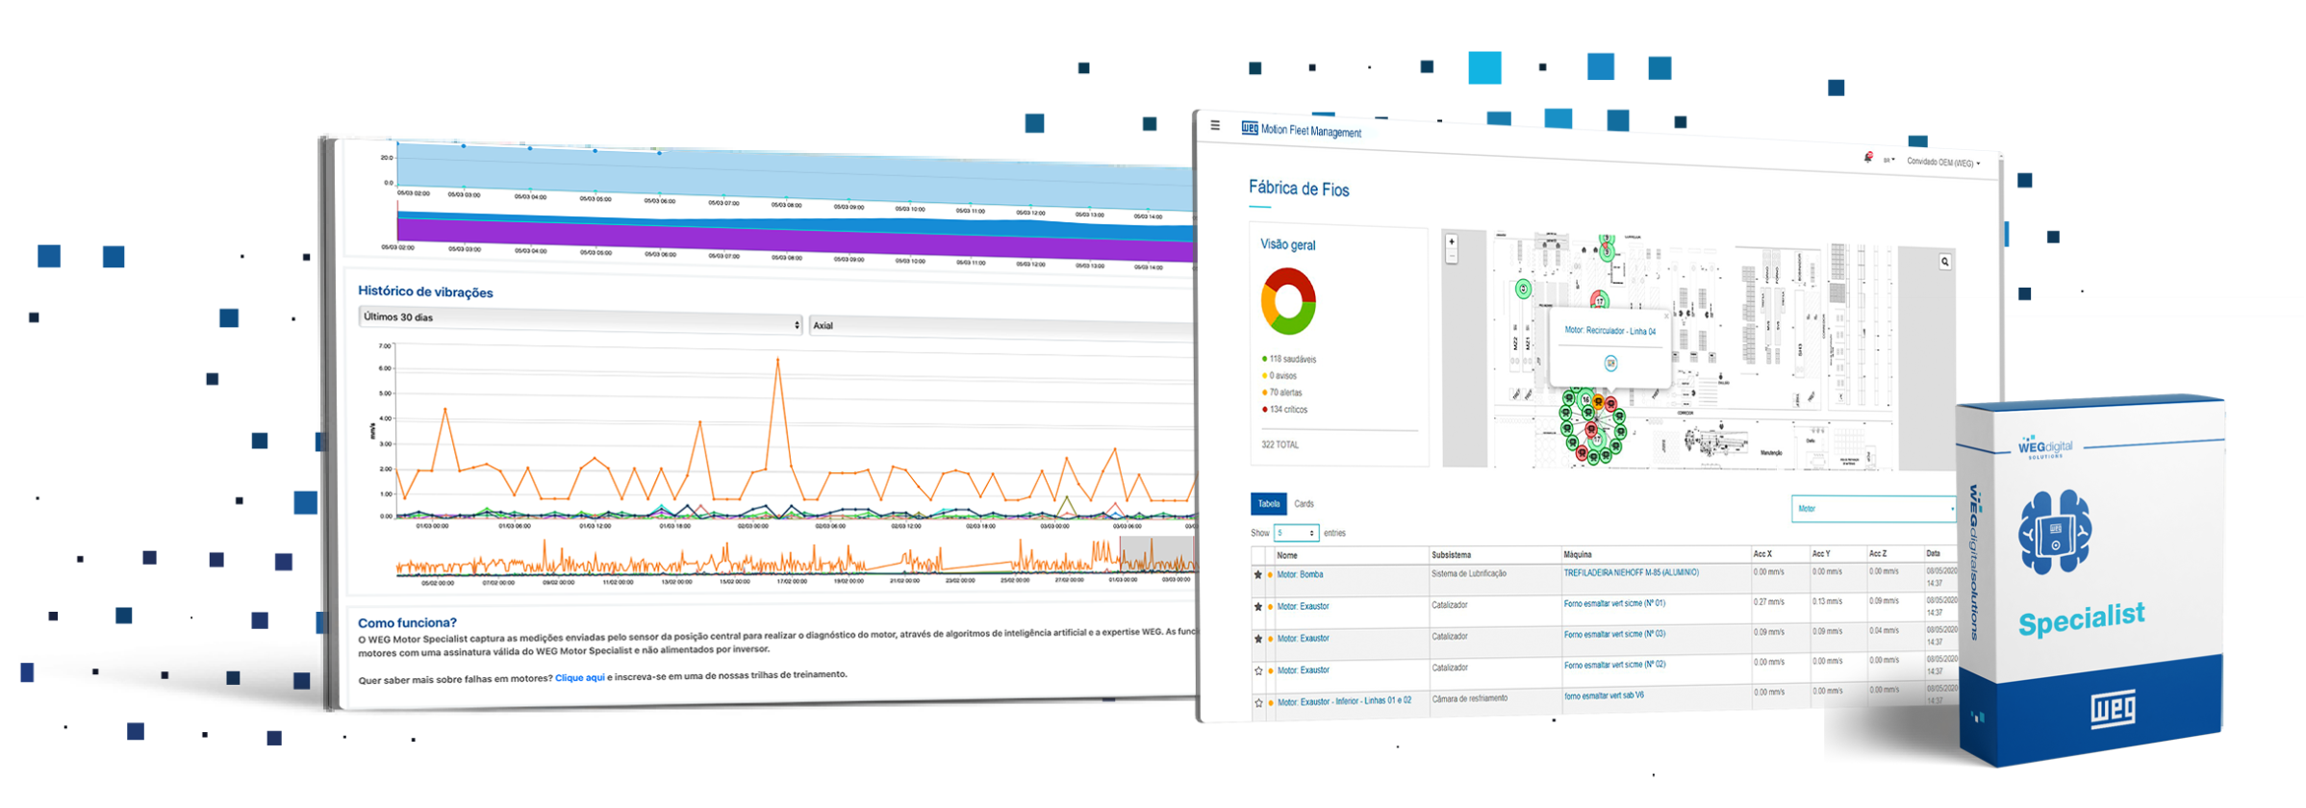The width and height of the screenshot is (2306, 808).
Task: Open the Show entries count selector
Action: click(1296, 533)
